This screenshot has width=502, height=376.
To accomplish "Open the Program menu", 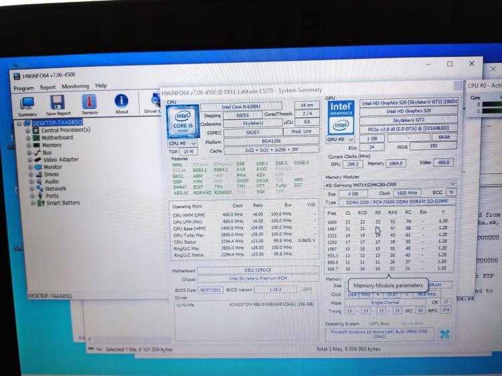I will [23, 88].
